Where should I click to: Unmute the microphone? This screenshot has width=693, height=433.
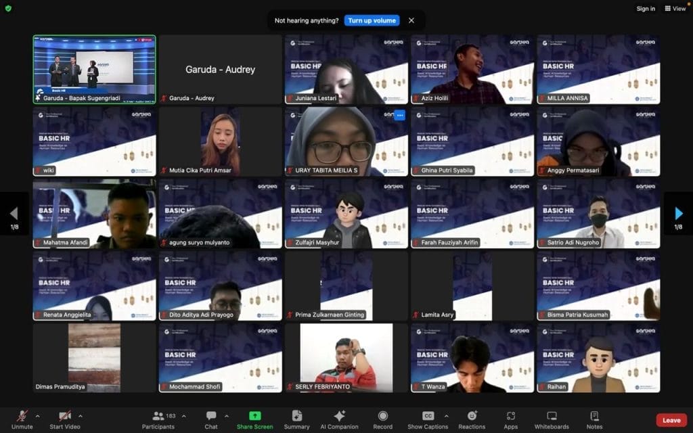[x=22, y=416]
